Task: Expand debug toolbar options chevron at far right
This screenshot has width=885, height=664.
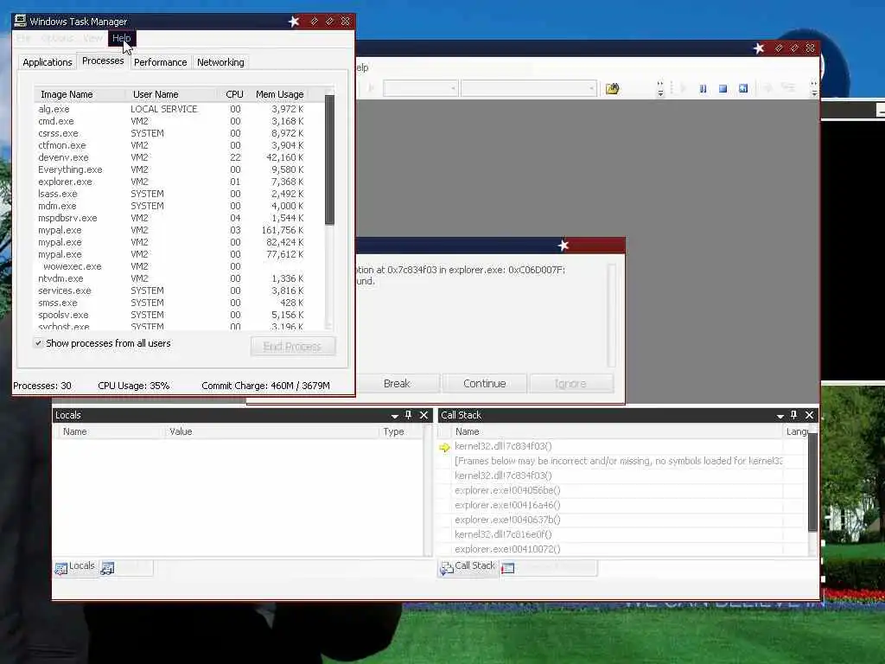Action: [814, 89]
